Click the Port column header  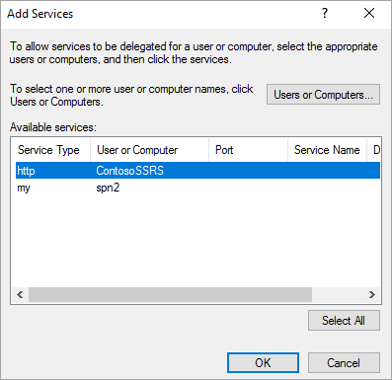pos(248,150)
